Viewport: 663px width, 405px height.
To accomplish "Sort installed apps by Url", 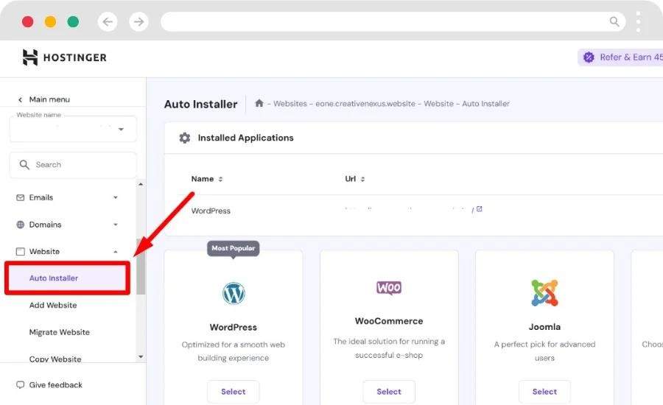I will (355, 179).
